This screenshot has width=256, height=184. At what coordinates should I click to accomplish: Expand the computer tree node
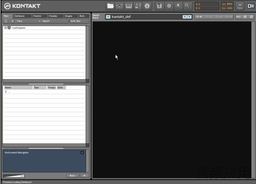pyautogui.click(x=6, y=28)
